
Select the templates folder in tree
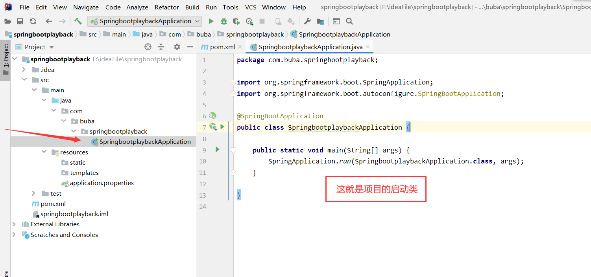80,172
